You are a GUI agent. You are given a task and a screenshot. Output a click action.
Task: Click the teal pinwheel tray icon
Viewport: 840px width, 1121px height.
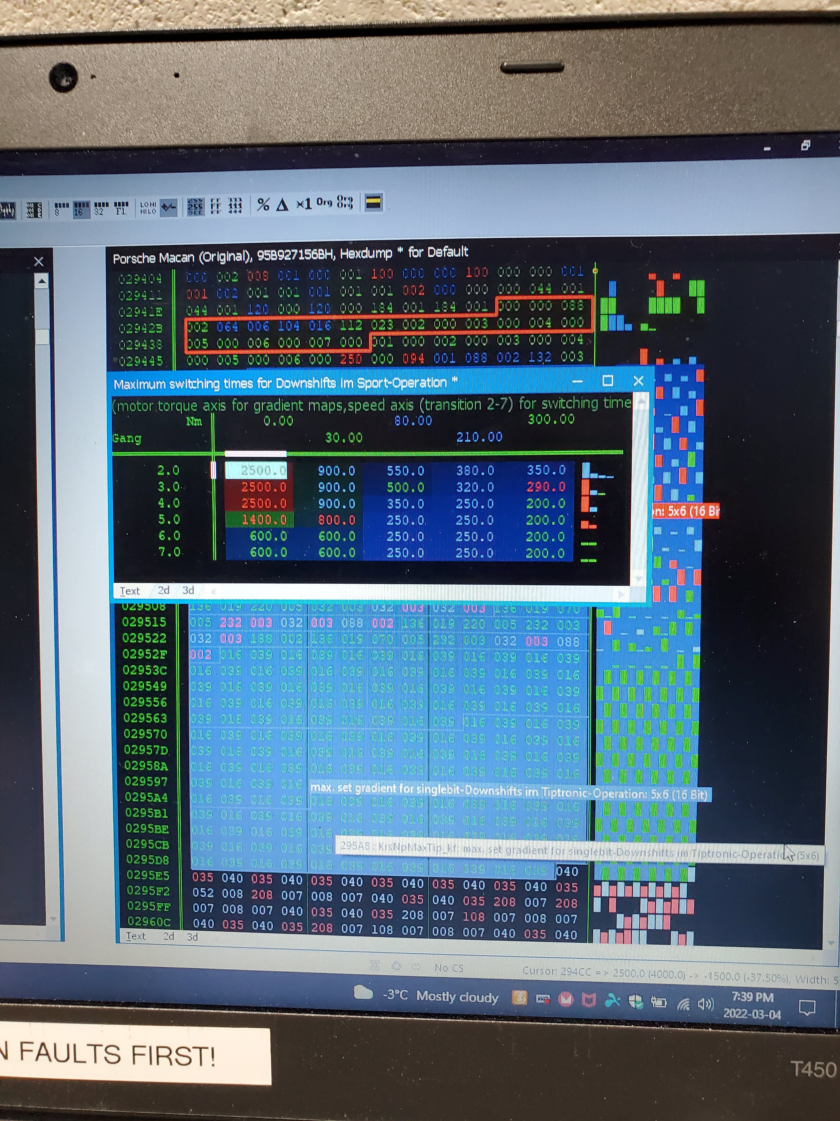coord(612,1000)
